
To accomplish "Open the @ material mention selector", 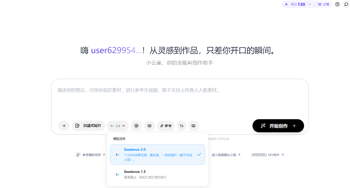I will point(136,126).
